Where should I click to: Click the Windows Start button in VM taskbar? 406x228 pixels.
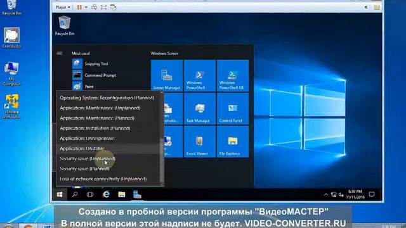60,194
